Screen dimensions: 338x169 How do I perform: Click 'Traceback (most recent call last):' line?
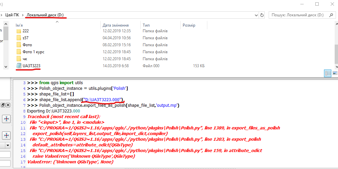[64, 116]
